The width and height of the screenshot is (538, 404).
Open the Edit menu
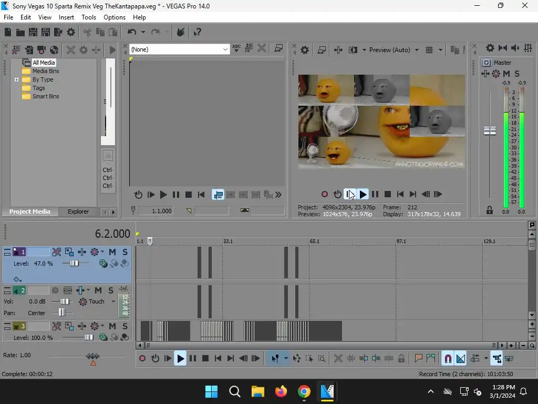coord(25,17)
